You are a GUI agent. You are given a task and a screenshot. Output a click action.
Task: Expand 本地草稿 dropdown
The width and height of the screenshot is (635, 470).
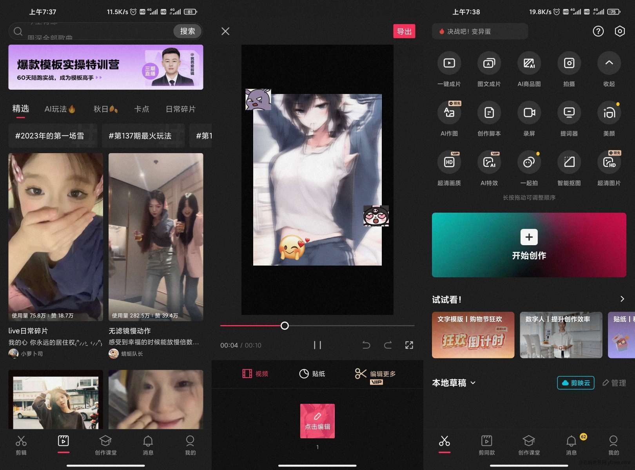(454, 383)
